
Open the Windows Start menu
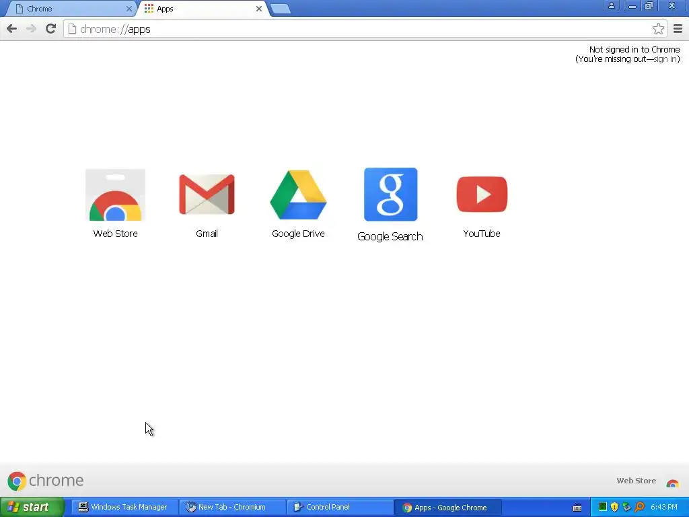32,507
